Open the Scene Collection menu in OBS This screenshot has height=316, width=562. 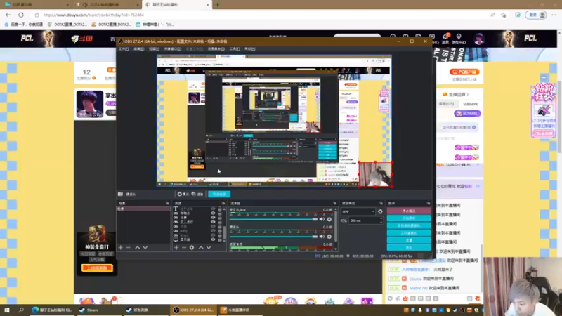click(x=216, y=49)
